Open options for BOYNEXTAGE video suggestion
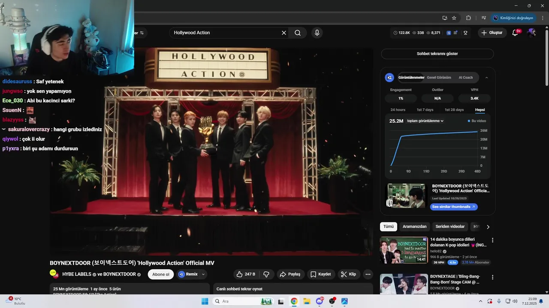Viewport: 549px width, 308px height. click(x=492, y=277)
